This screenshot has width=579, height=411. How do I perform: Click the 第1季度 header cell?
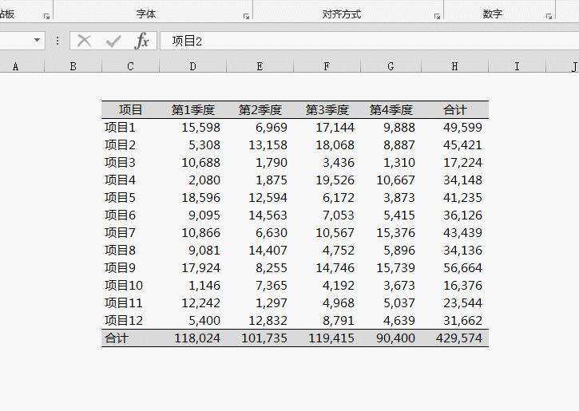tap(192, 109)
